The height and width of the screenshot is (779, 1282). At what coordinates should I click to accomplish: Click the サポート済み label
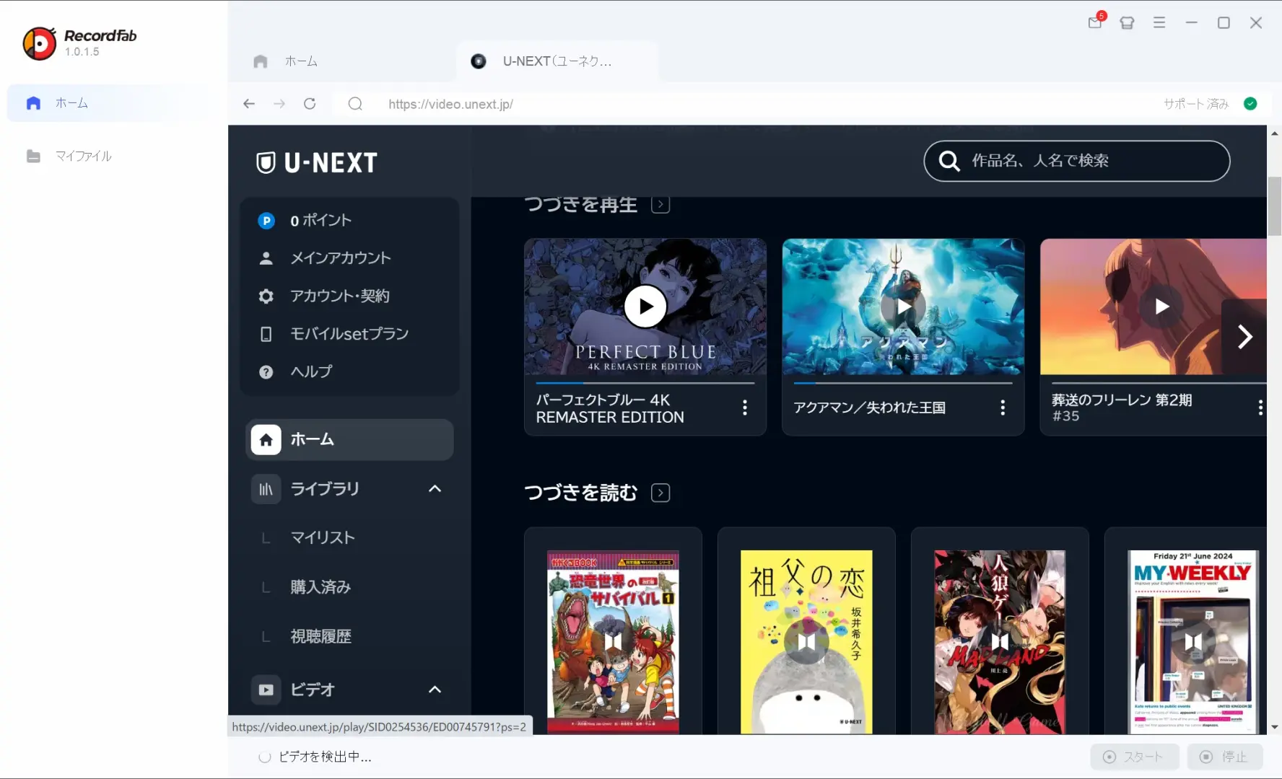(1196, 104)
